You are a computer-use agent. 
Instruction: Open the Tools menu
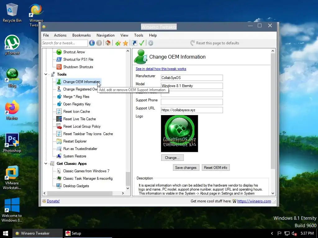coord(139,35)
